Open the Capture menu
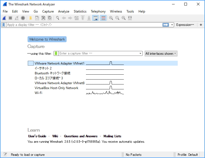 click(x=48, y=11)
